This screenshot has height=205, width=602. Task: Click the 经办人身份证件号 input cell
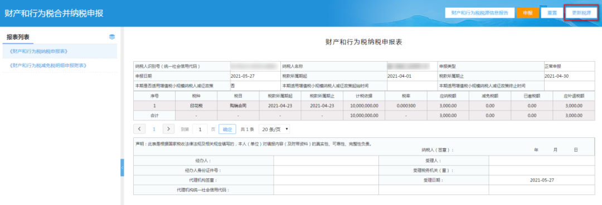[x=326, y=170]
